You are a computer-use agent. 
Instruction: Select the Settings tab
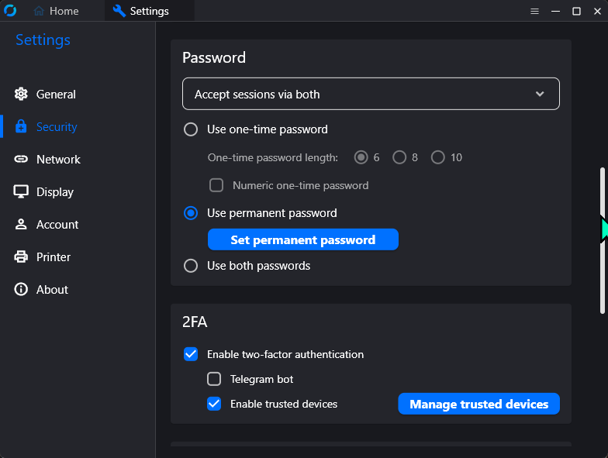(149, 11)
